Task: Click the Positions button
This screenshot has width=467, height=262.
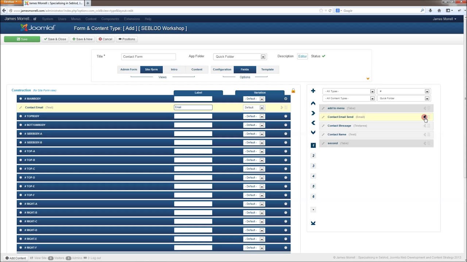Action: pos(127,39)
